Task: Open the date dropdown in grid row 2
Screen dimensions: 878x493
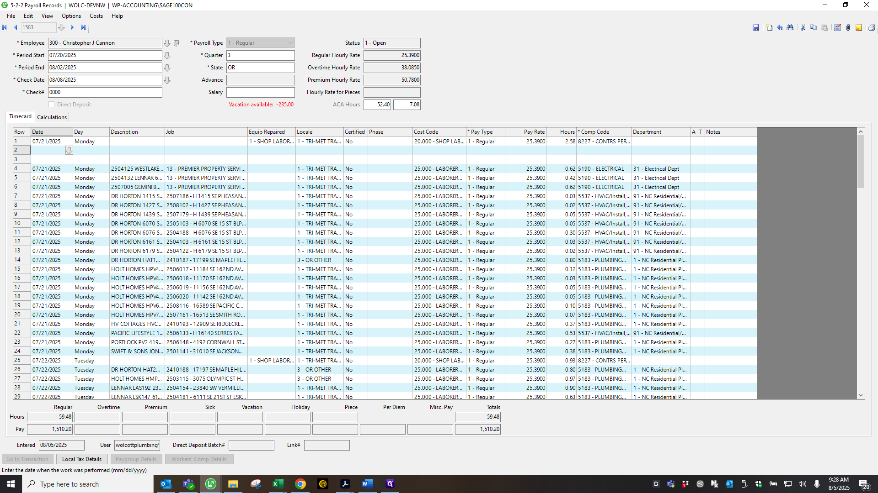Action: point(69,150)
